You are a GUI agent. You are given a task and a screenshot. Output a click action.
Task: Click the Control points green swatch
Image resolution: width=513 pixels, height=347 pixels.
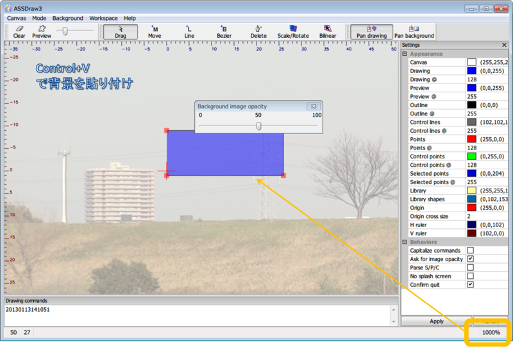pyautogui.click(x=471, y=156)
